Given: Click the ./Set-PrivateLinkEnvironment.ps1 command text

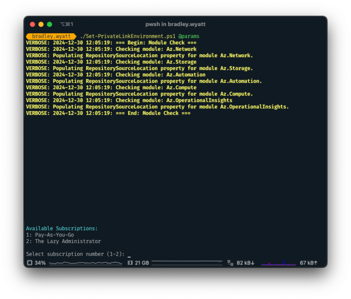Looking at the screenshot, I should point(128,36).
